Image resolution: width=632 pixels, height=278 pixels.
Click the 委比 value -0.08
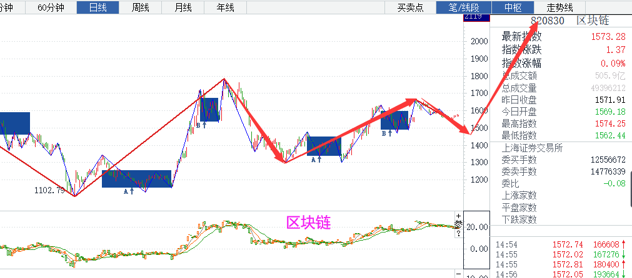(x=614, y=184)
